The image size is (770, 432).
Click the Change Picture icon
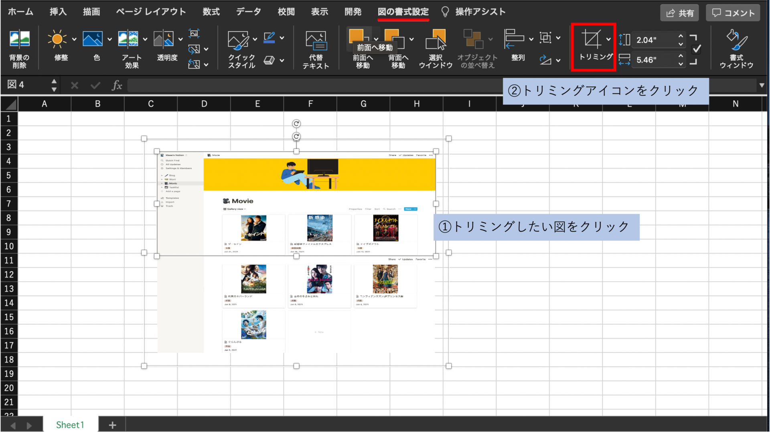(x=194, y=49)
